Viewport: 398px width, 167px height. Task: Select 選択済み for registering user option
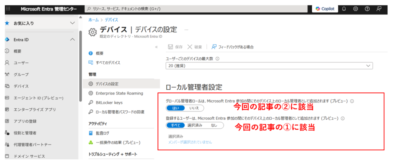196,125
